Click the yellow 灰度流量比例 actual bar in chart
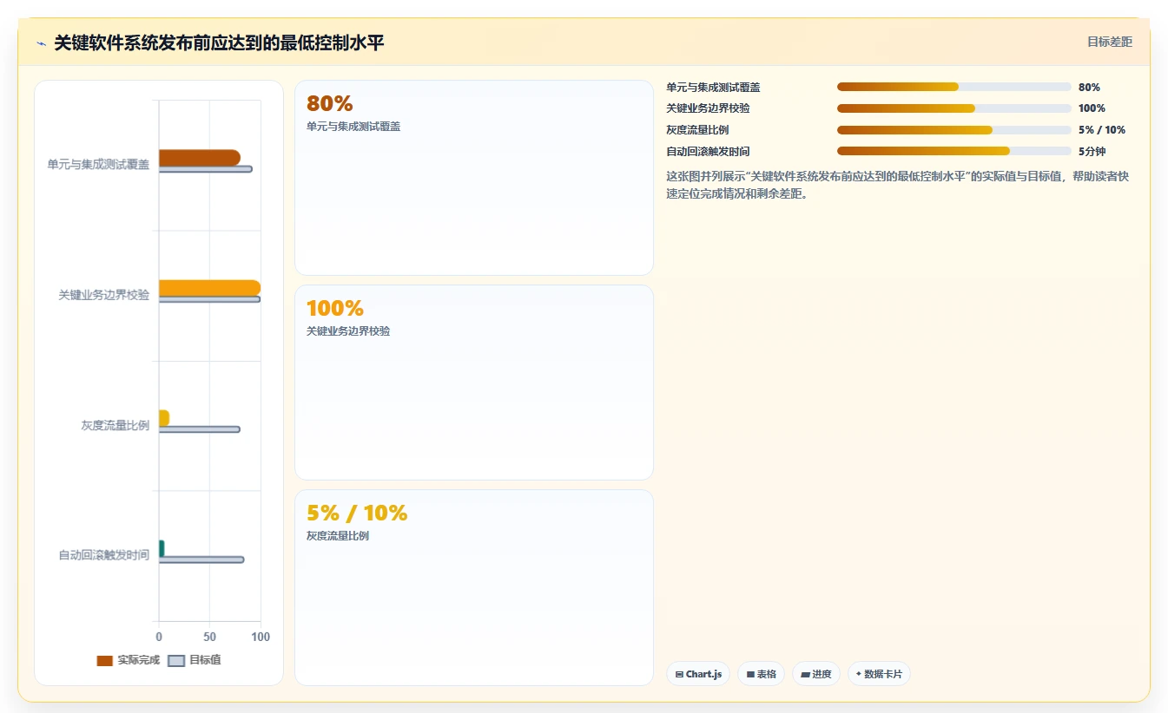 click(164, 418)
